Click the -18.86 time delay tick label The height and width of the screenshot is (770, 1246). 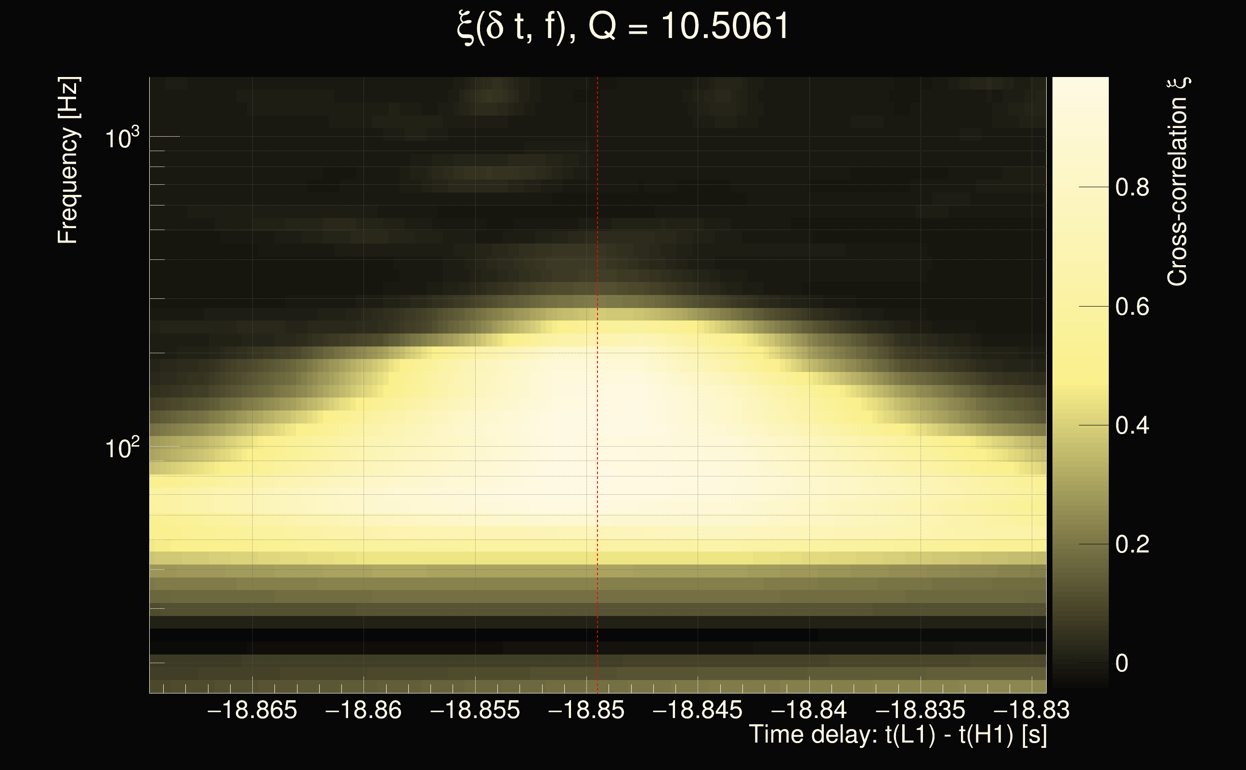coord(363,710)
